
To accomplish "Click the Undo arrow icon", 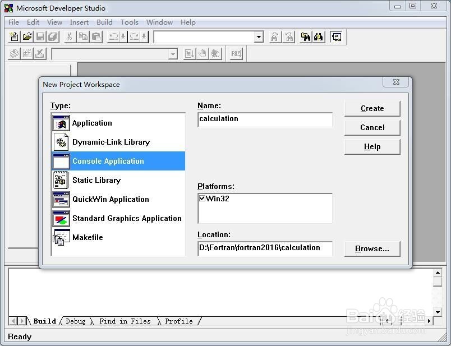I will (114, 37).
